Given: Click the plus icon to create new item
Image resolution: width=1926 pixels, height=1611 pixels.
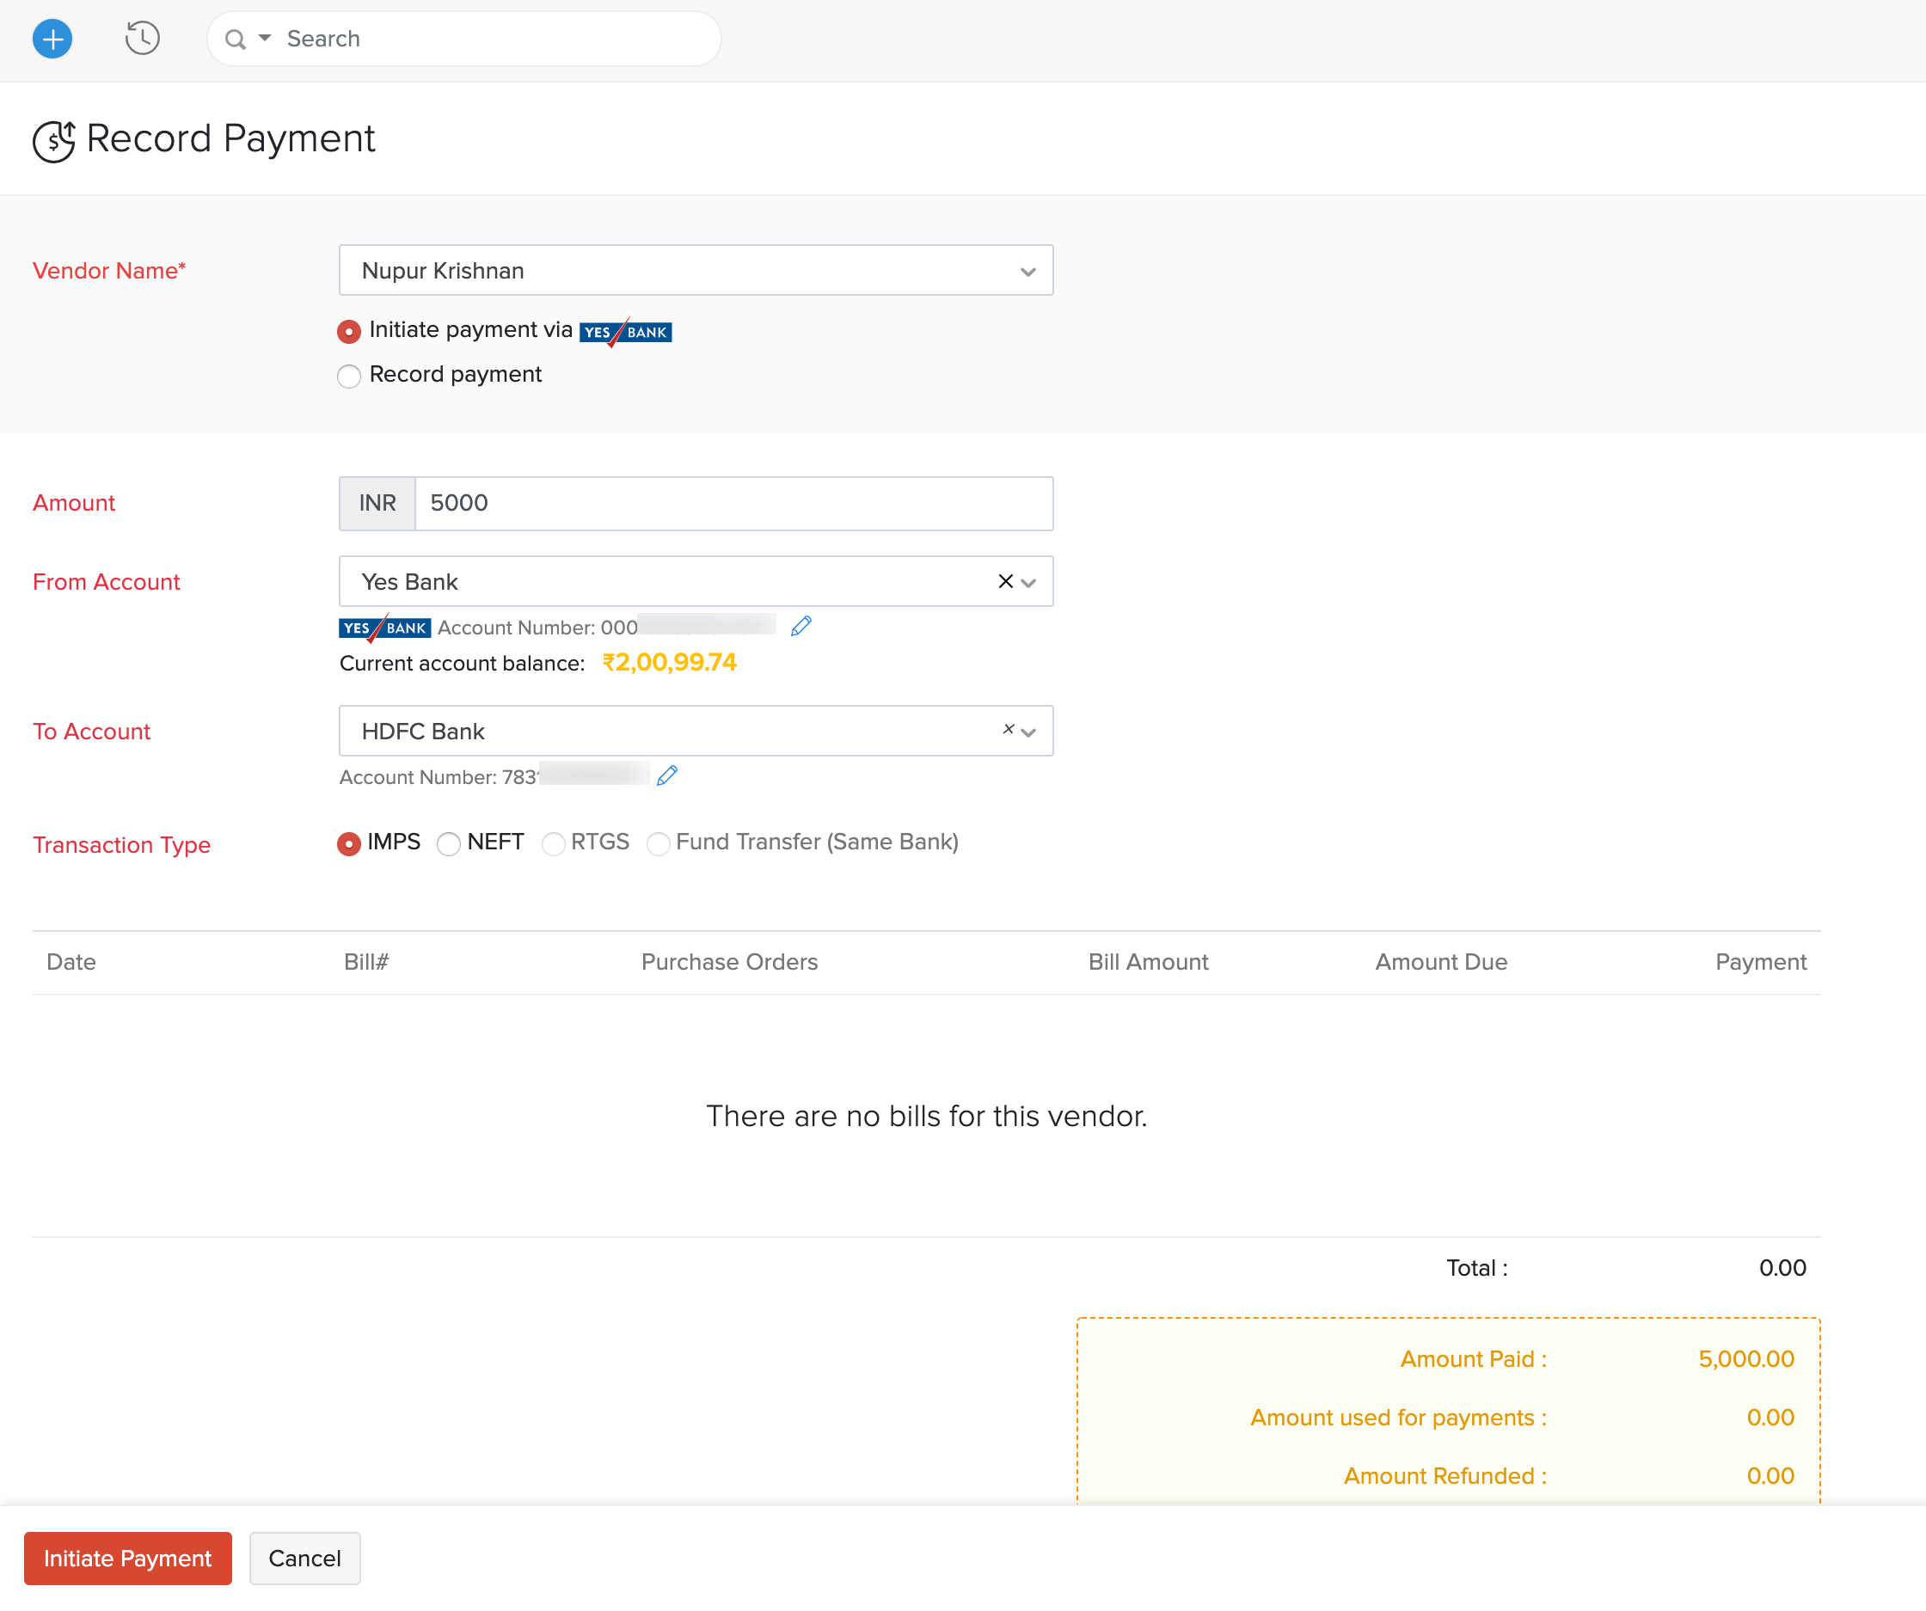Looking at the screenshot, I should pos(52,39).
